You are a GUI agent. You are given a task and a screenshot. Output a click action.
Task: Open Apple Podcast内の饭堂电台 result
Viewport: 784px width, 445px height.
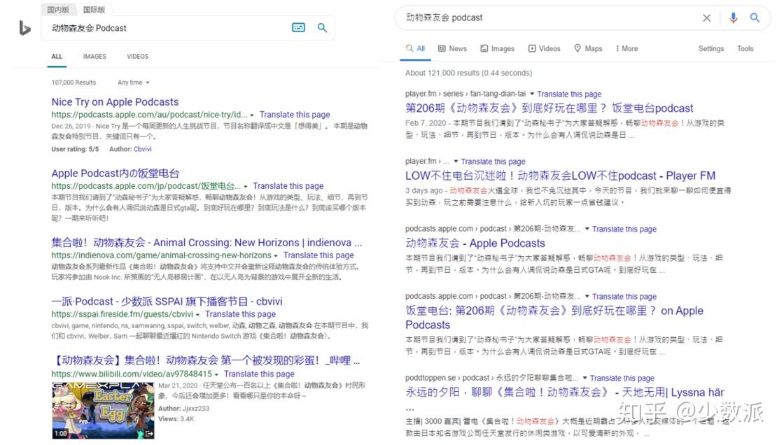tap(115, 174)
